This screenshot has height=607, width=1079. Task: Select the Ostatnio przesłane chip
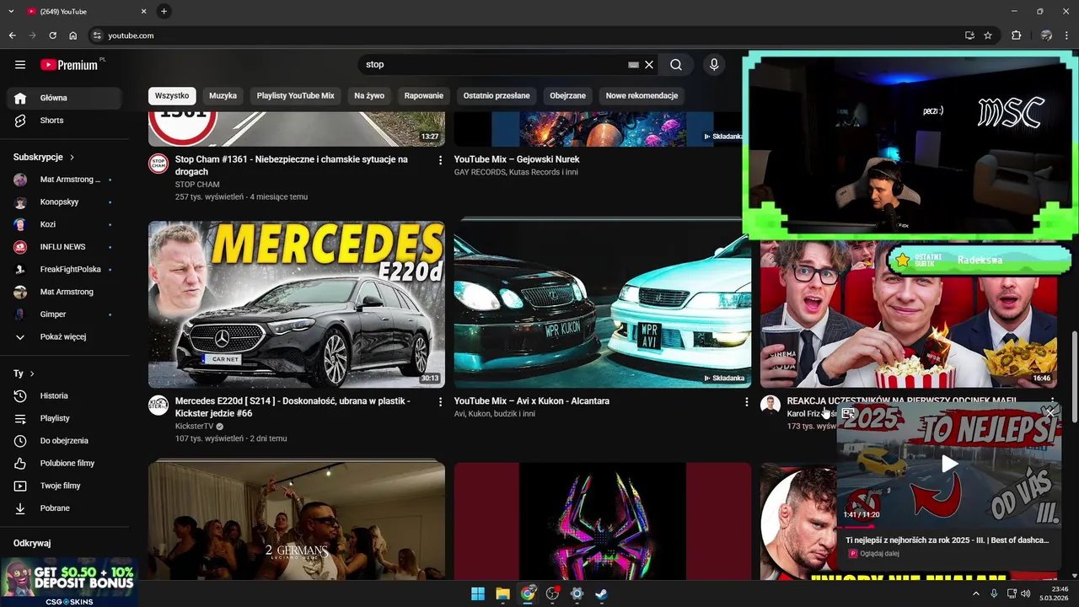(497, 96)
